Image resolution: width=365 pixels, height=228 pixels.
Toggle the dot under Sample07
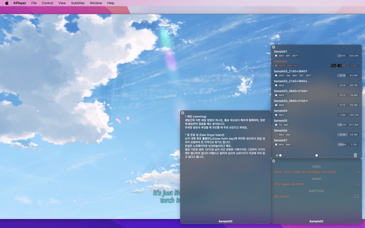click(276, 144)
